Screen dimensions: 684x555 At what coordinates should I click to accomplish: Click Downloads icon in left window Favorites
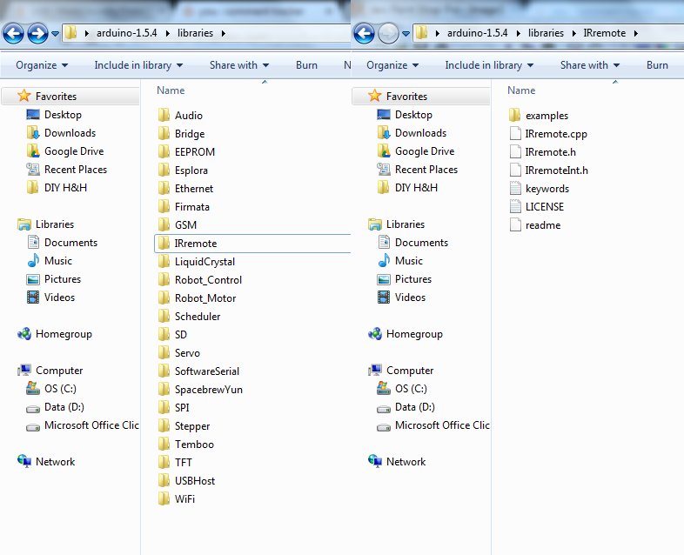[x=33, y=133]
